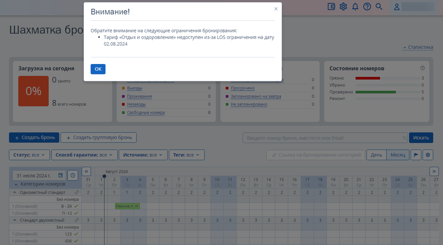The width and height of the screenshot is (443, 245).
Task: Click the Создать бронь button
Action: [34, 138]
